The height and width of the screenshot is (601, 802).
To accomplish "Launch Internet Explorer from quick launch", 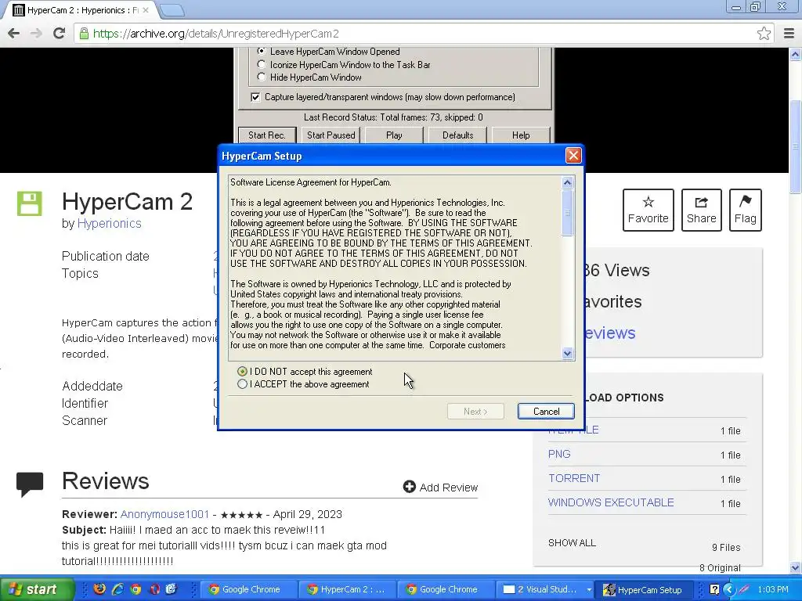I will click(x=117, y=589).
